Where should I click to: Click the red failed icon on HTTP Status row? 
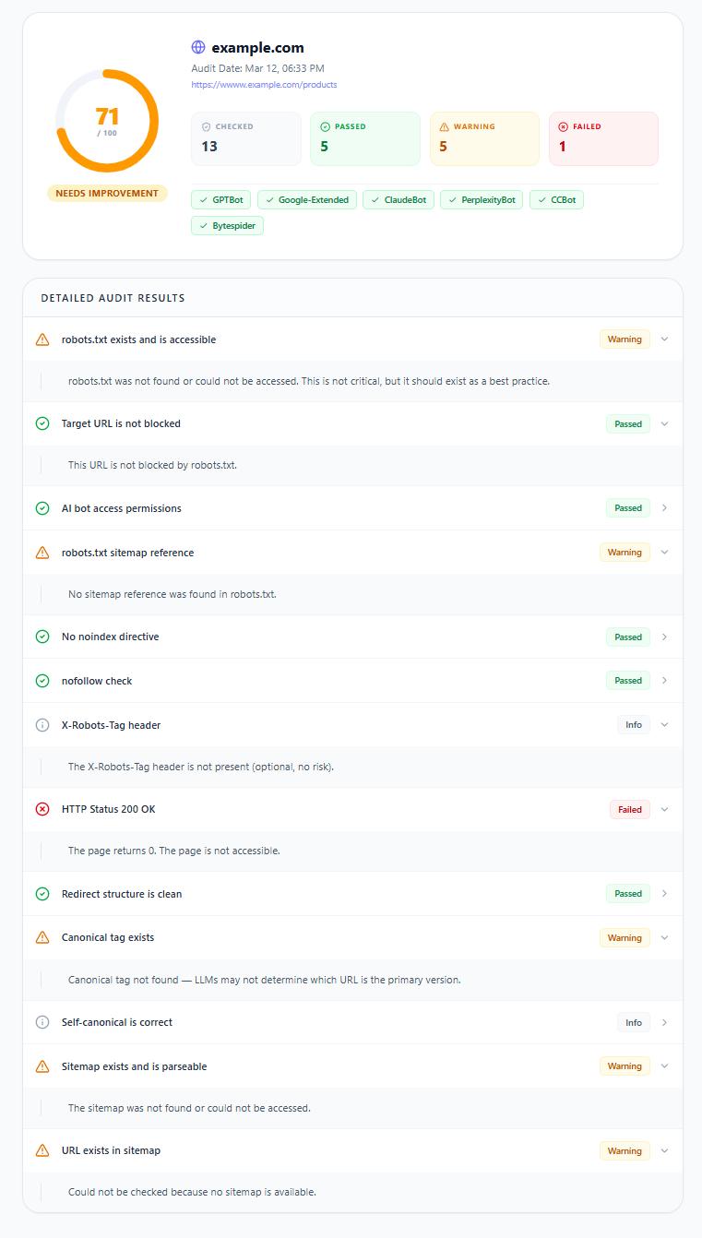(42, 809)
